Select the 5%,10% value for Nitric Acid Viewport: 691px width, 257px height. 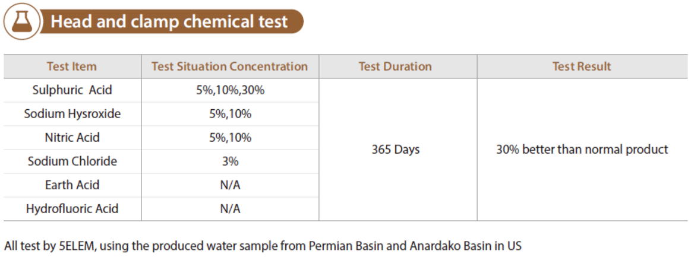230,138
